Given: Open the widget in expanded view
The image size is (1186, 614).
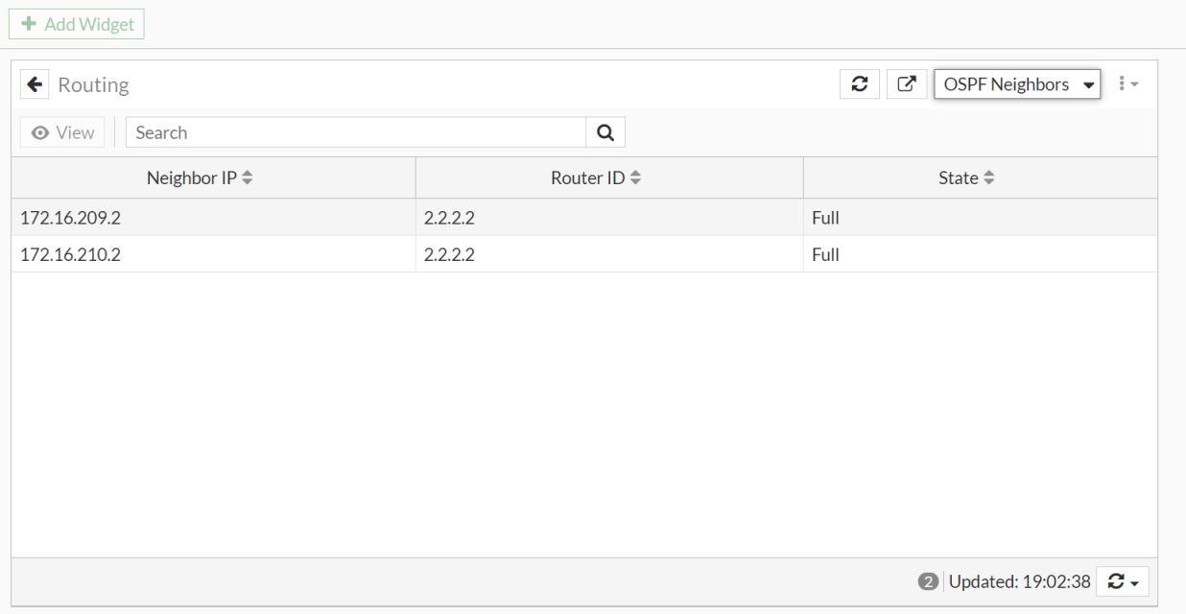Looking at the screenshot, I should 906,84.
